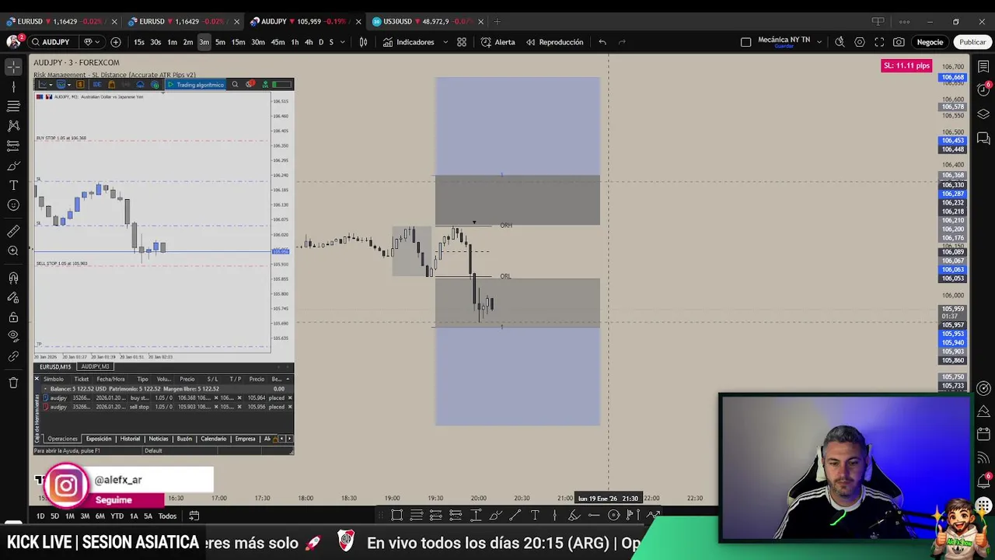Open chats icon in right sidebar

[x=983, y=139]
